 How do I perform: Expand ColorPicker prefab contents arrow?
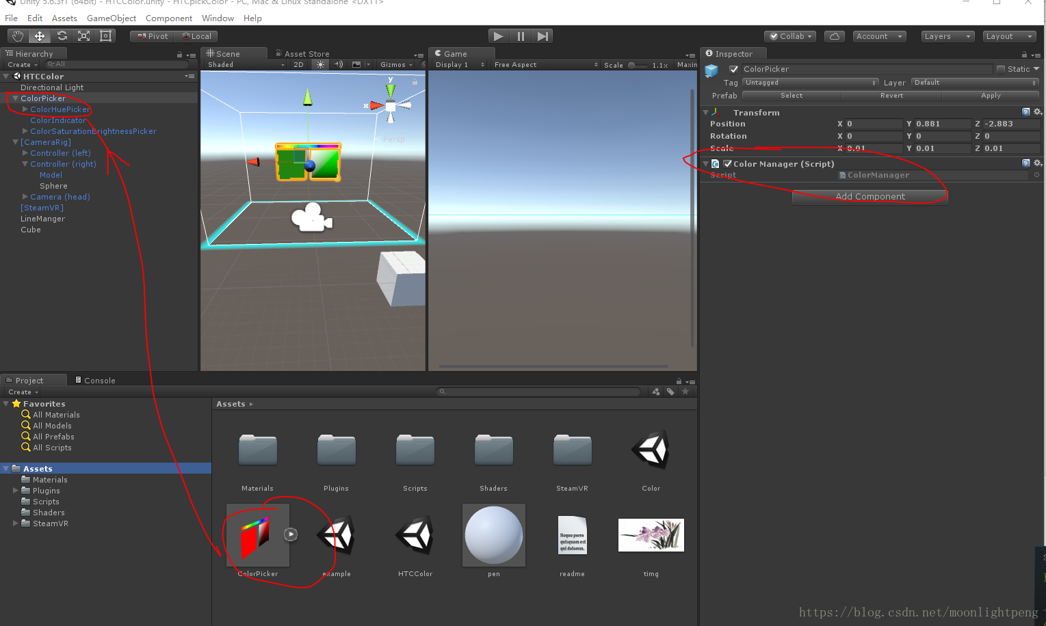pos(291,534)
